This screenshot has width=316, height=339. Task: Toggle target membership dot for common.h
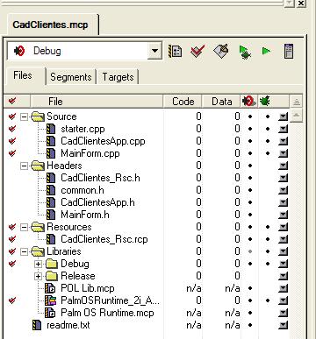click(250, 190)
